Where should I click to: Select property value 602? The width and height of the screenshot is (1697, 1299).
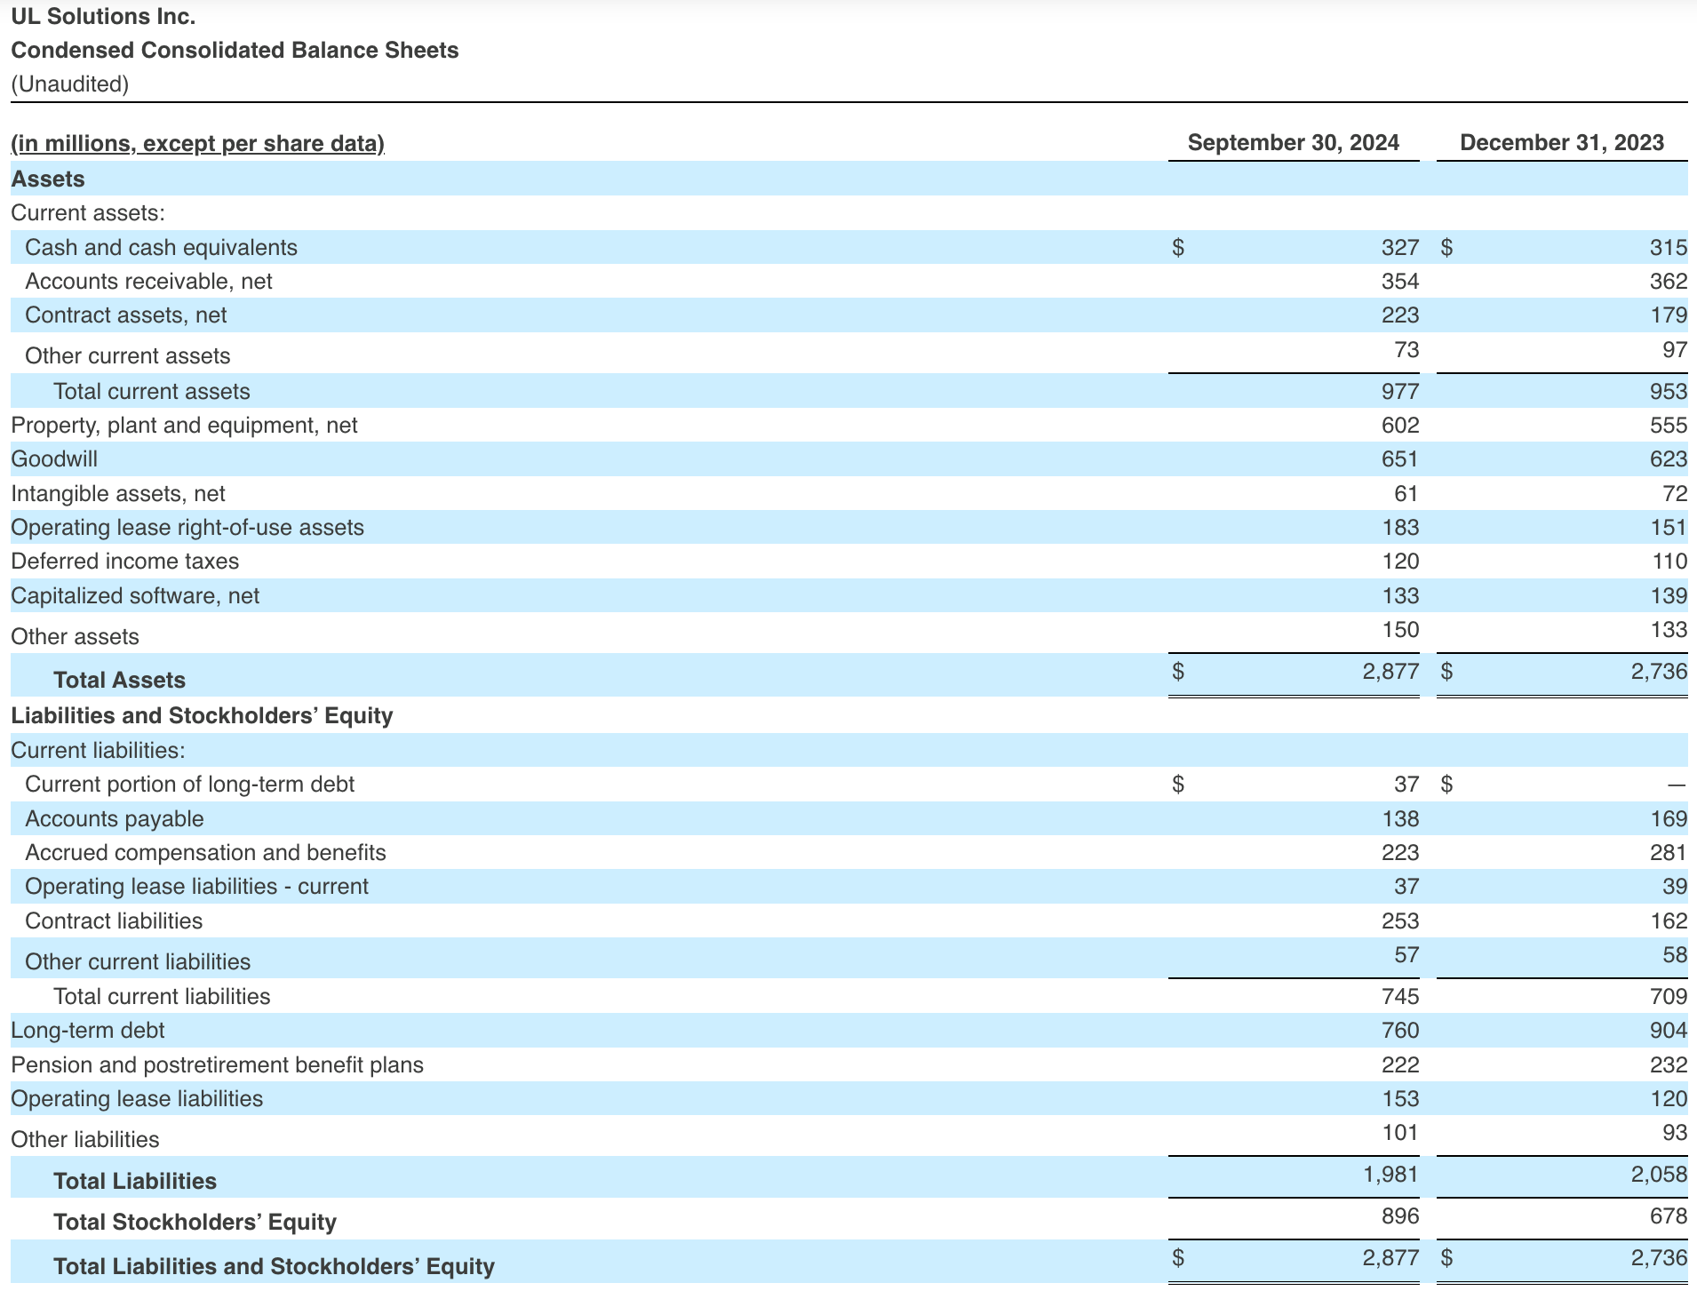1399,425
